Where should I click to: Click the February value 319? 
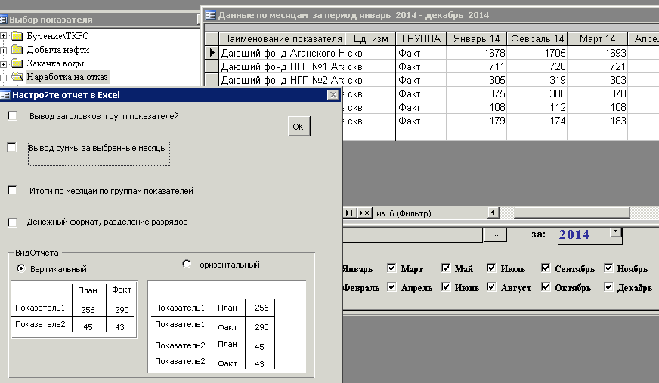[537, 80]
